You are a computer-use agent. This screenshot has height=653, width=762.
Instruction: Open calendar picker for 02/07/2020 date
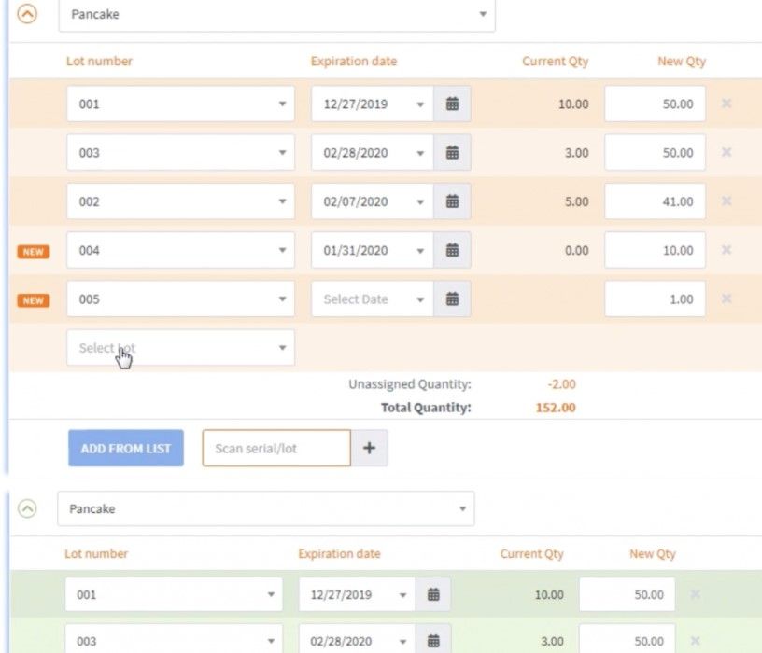(x=452, y=201)
